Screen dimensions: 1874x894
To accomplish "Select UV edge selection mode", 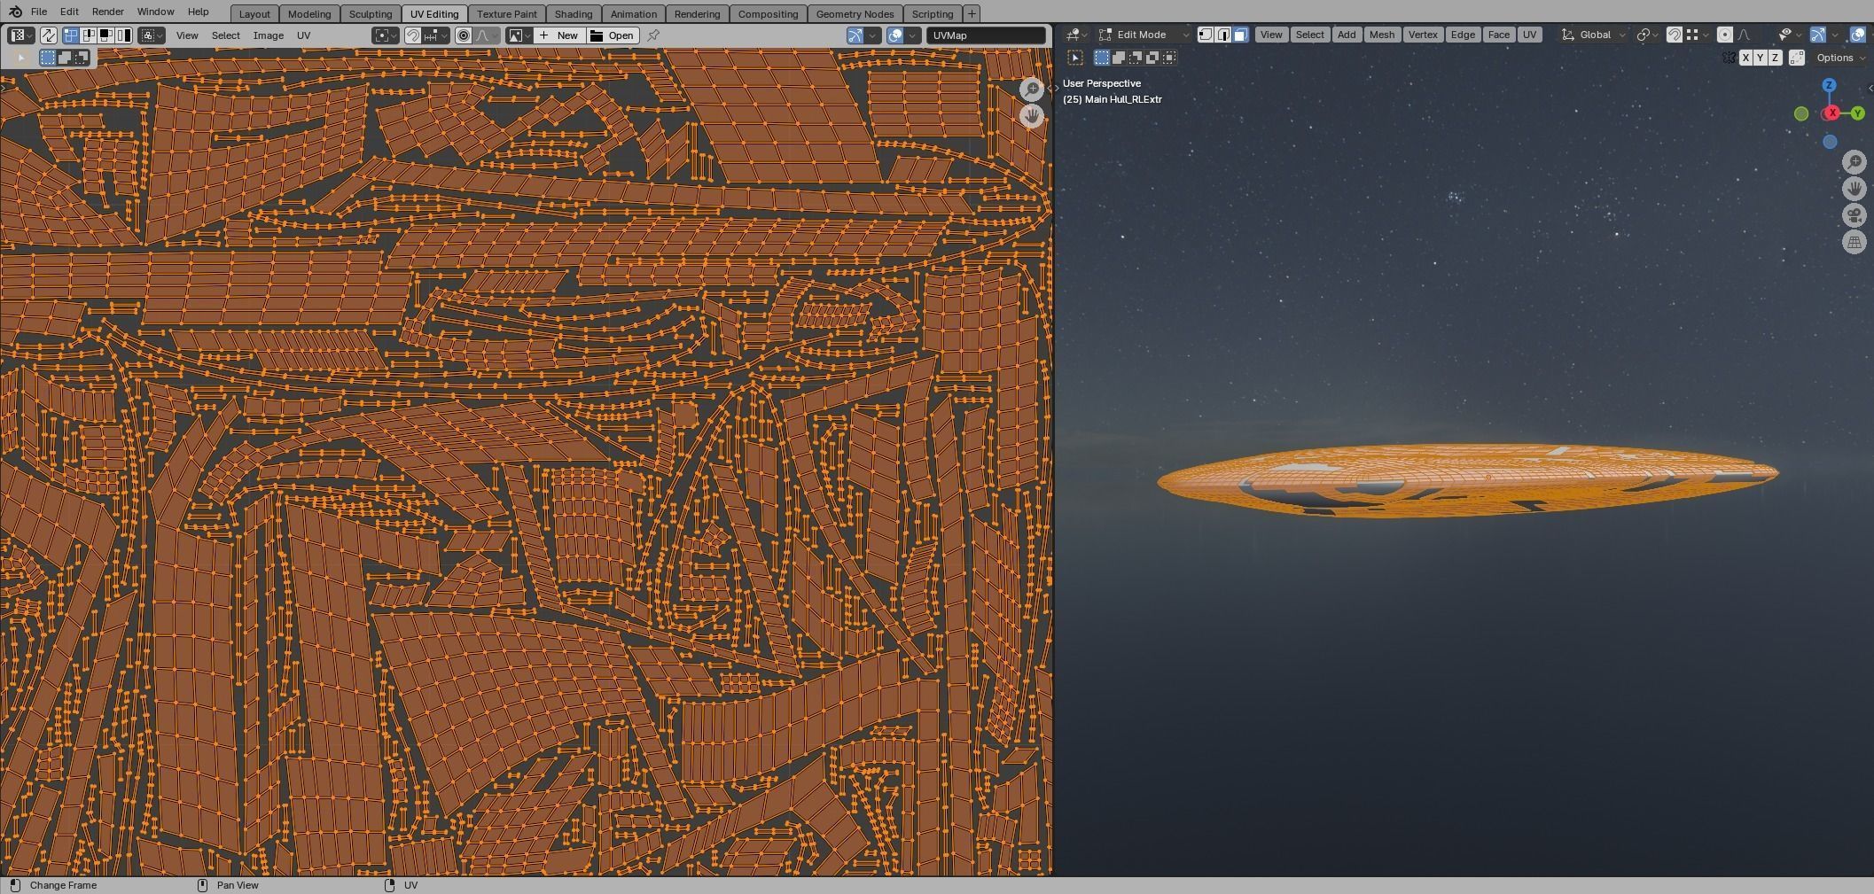I will [x=89, y=35].
